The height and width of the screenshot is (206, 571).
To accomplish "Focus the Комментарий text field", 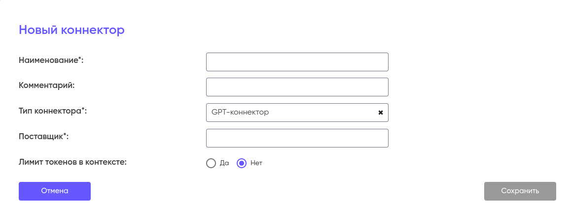I will click(x=297, y=87).
